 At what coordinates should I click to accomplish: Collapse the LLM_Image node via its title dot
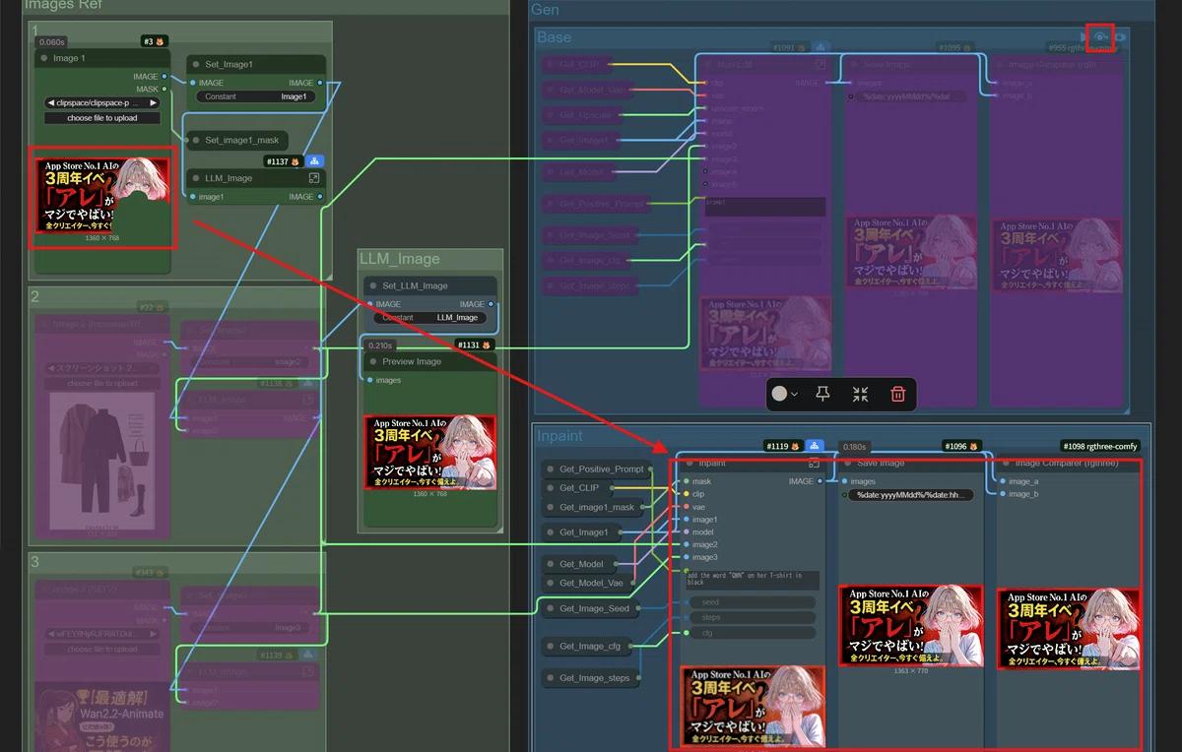tap(196, 178)
